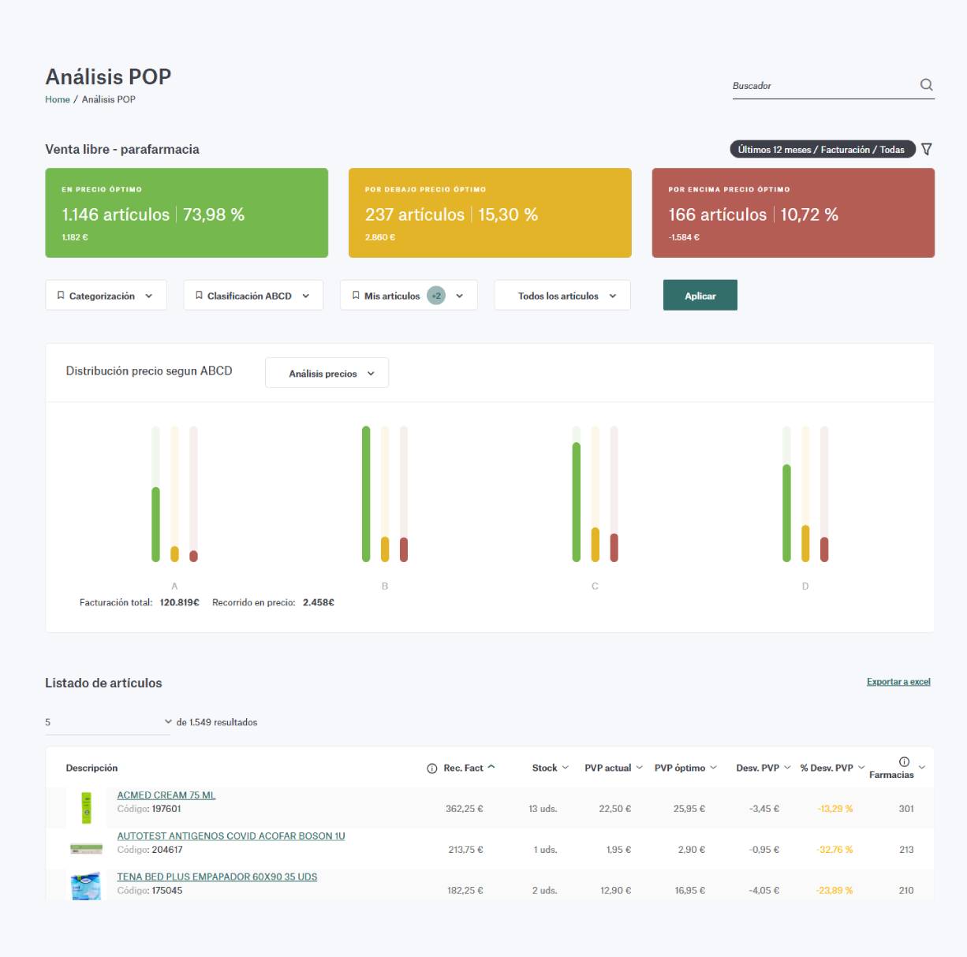Screen dimensions: 967x957
Task: Go to Home breadcrumb link
Action: [58, 99]
